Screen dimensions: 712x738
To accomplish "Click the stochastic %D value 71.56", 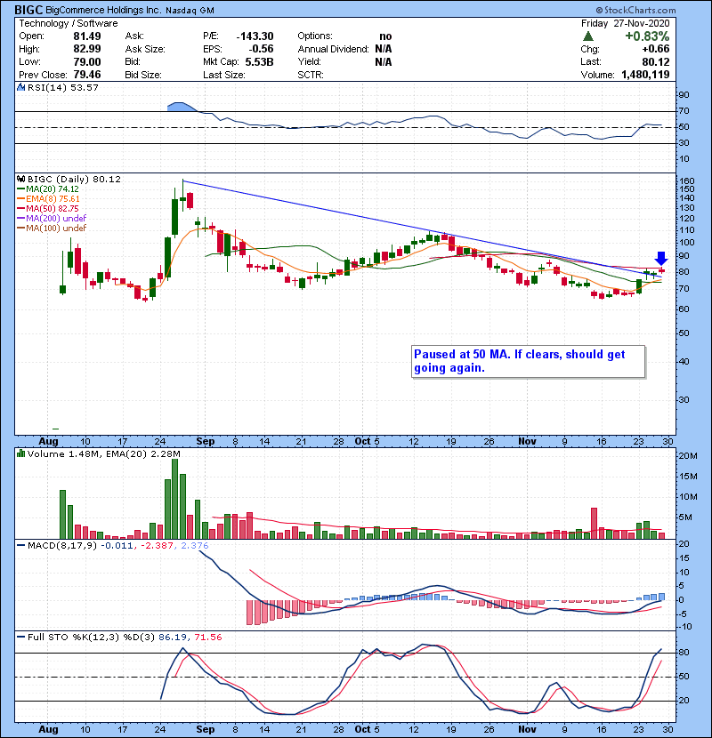I will tap(207, 637).
